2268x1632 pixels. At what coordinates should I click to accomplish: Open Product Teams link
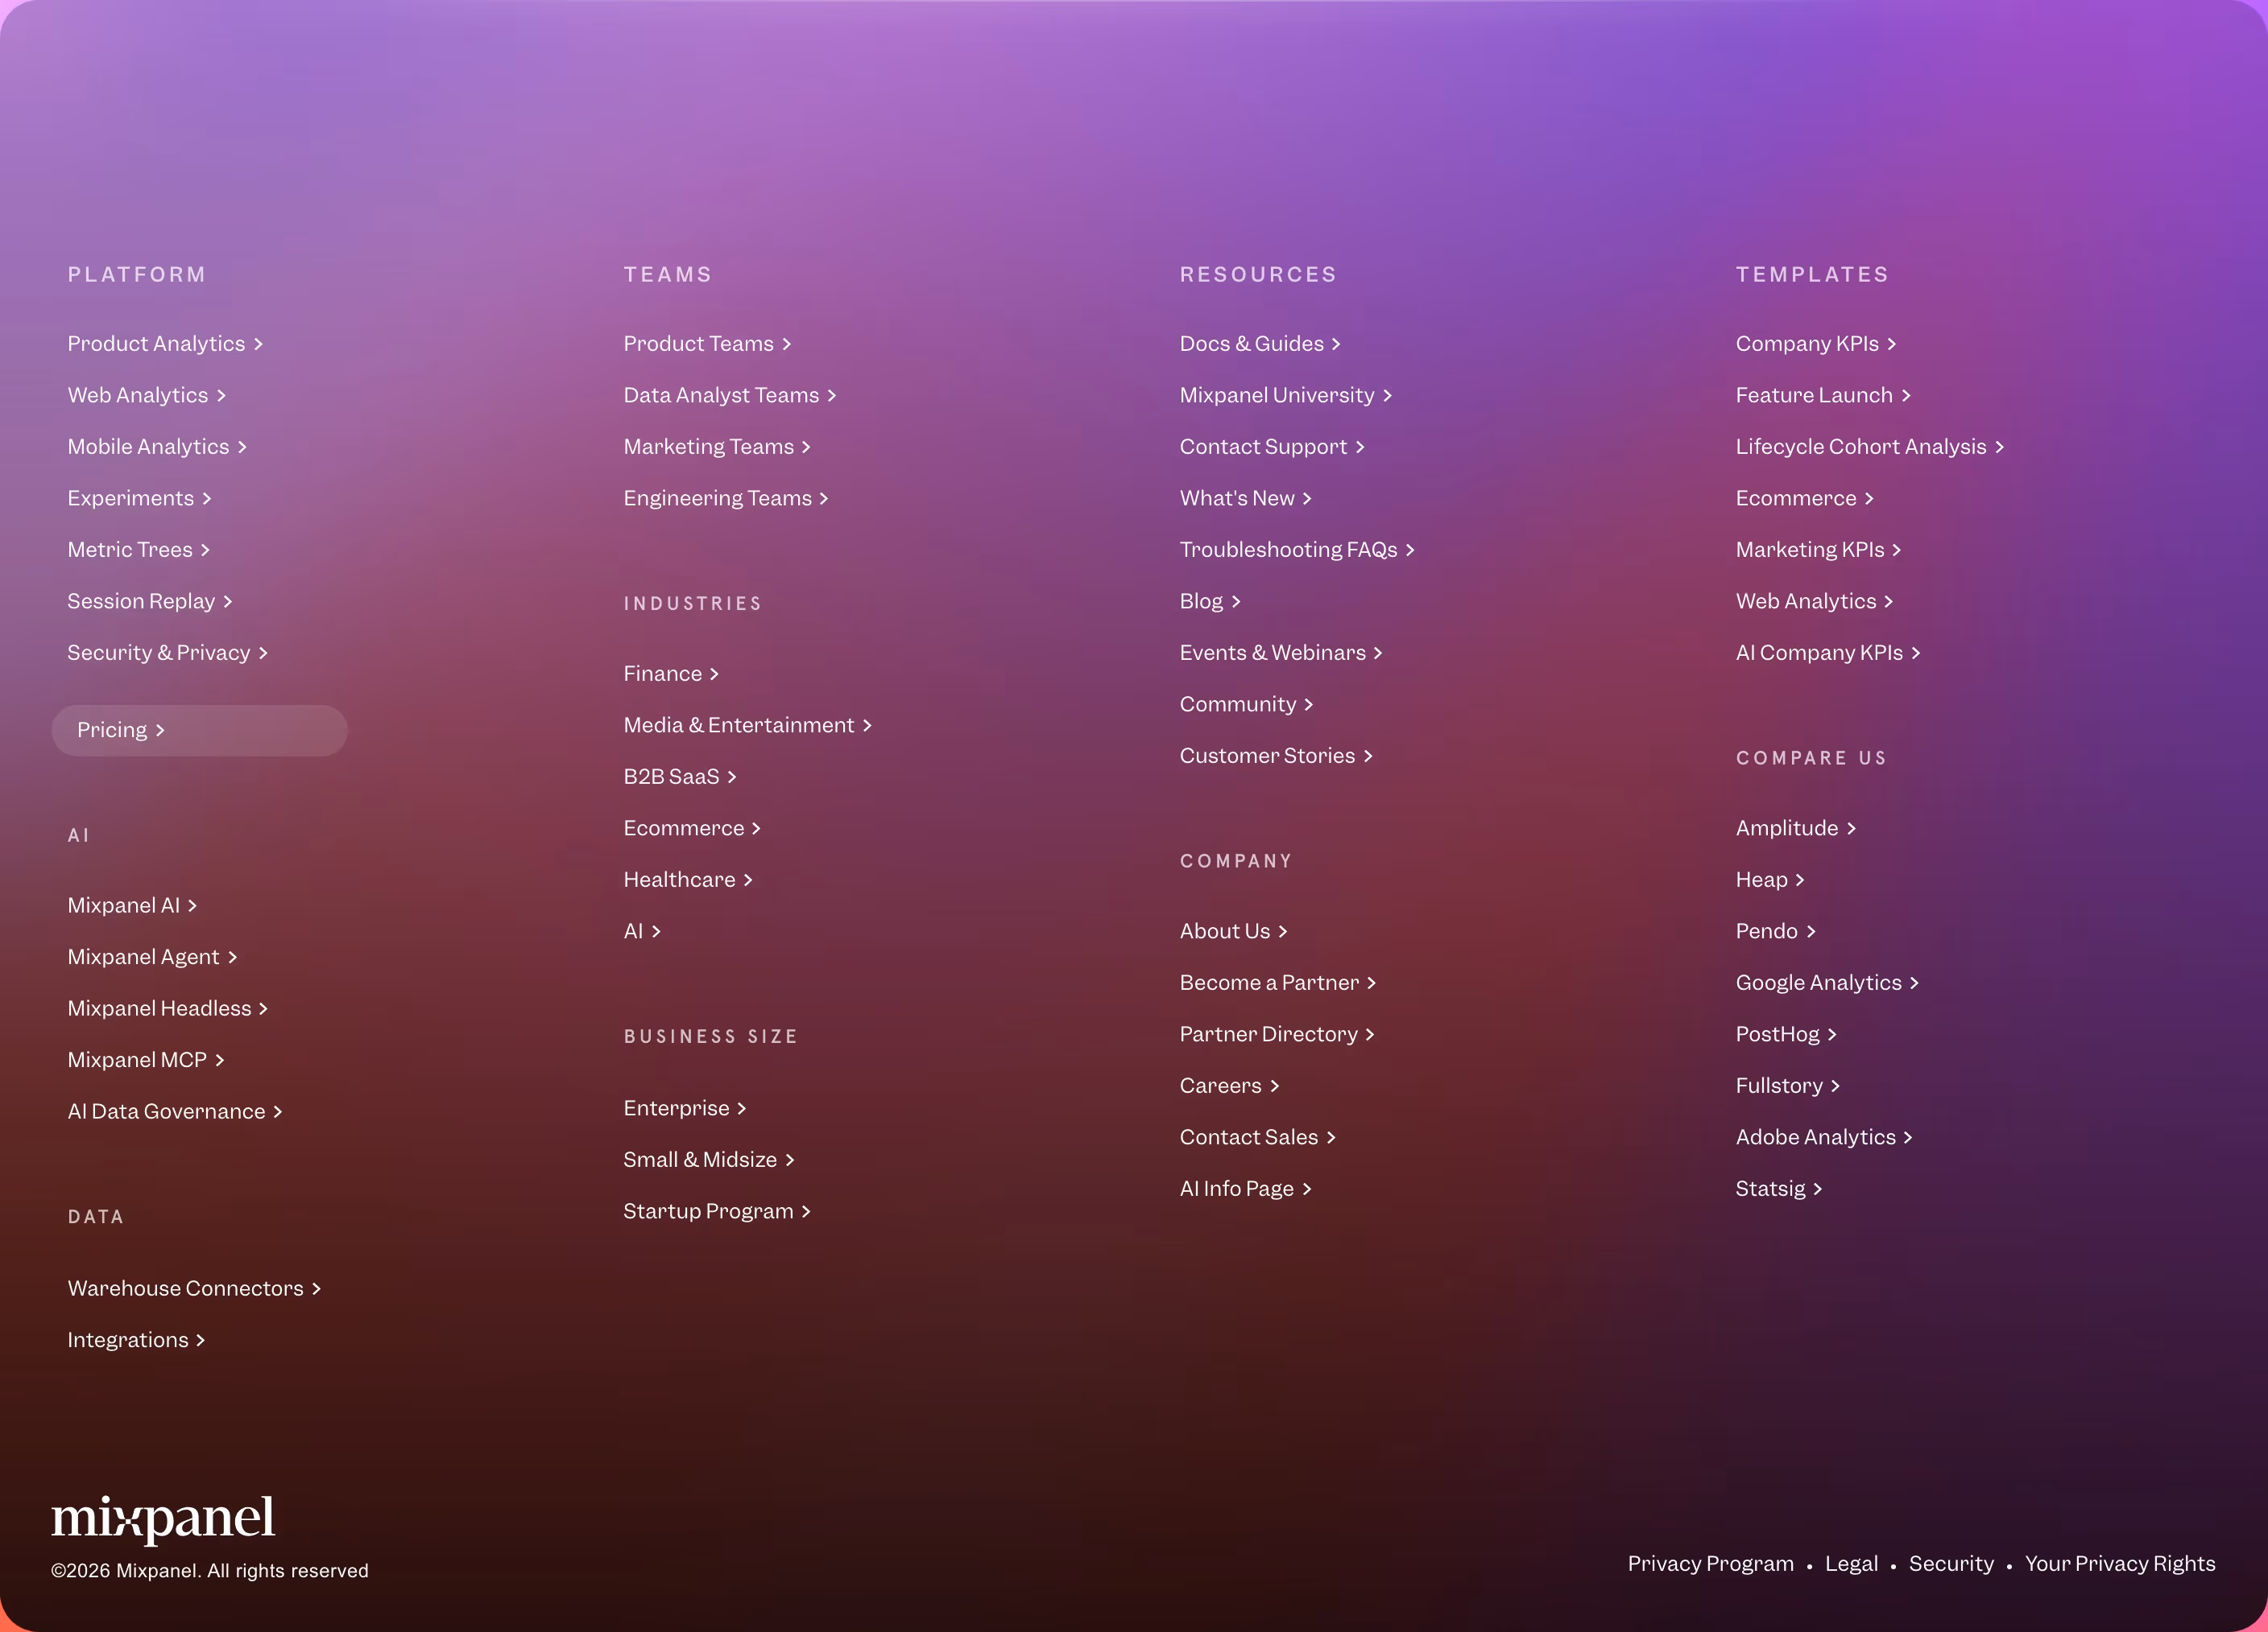pyautogui.click(x=707, y=344)
